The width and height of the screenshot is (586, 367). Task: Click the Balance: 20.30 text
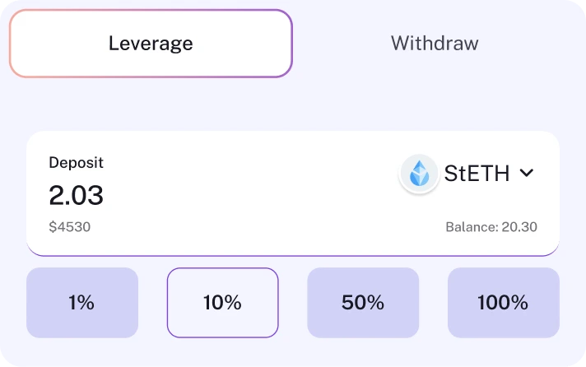491,226
